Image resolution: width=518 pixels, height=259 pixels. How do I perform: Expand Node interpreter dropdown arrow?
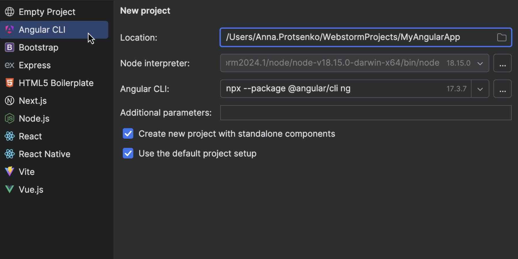pos(480,63)
